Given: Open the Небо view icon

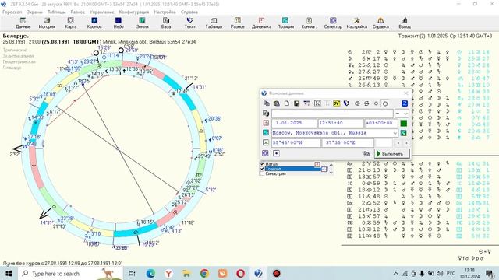Looking at the screenshot, I should [x=119, y=23].
